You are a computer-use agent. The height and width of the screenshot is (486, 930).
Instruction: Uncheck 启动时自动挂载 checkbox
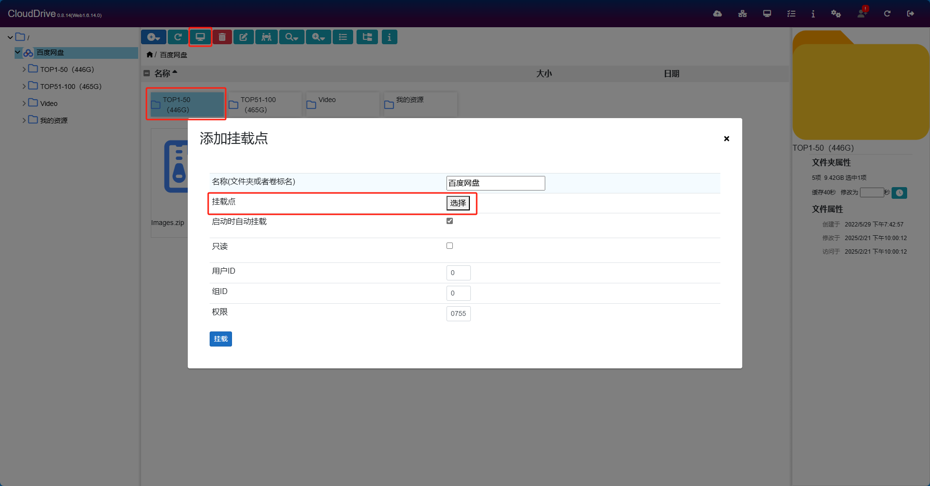click(450, 221)
